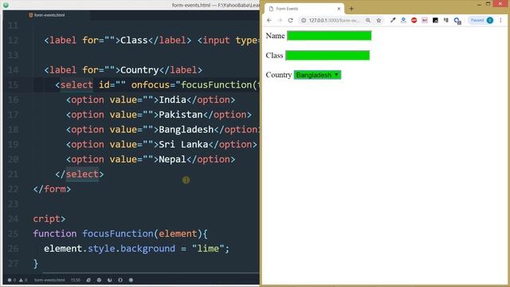
Task: Click the third round status bar icon
Action: tap(110, 280)
